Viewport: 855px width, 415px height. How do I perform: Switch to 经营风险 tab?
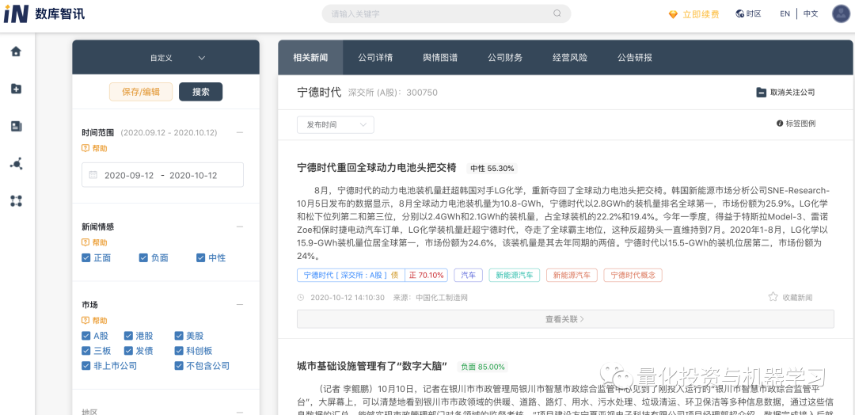[570, 57]
